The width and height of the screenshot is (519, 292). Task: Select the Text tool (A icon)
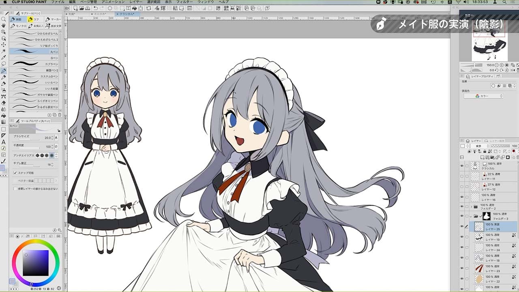(x=4, y=142)
